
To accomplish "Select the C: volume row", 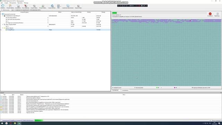I will [x=55, y=21].
